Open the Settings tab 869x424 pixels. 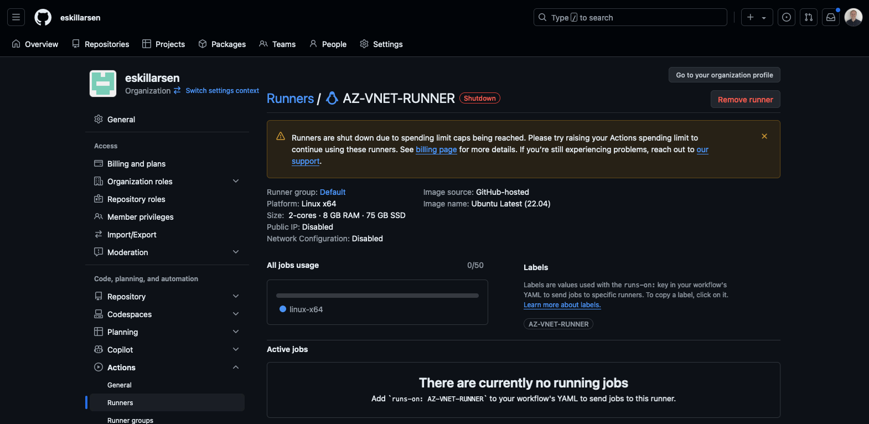click(381, 44)
